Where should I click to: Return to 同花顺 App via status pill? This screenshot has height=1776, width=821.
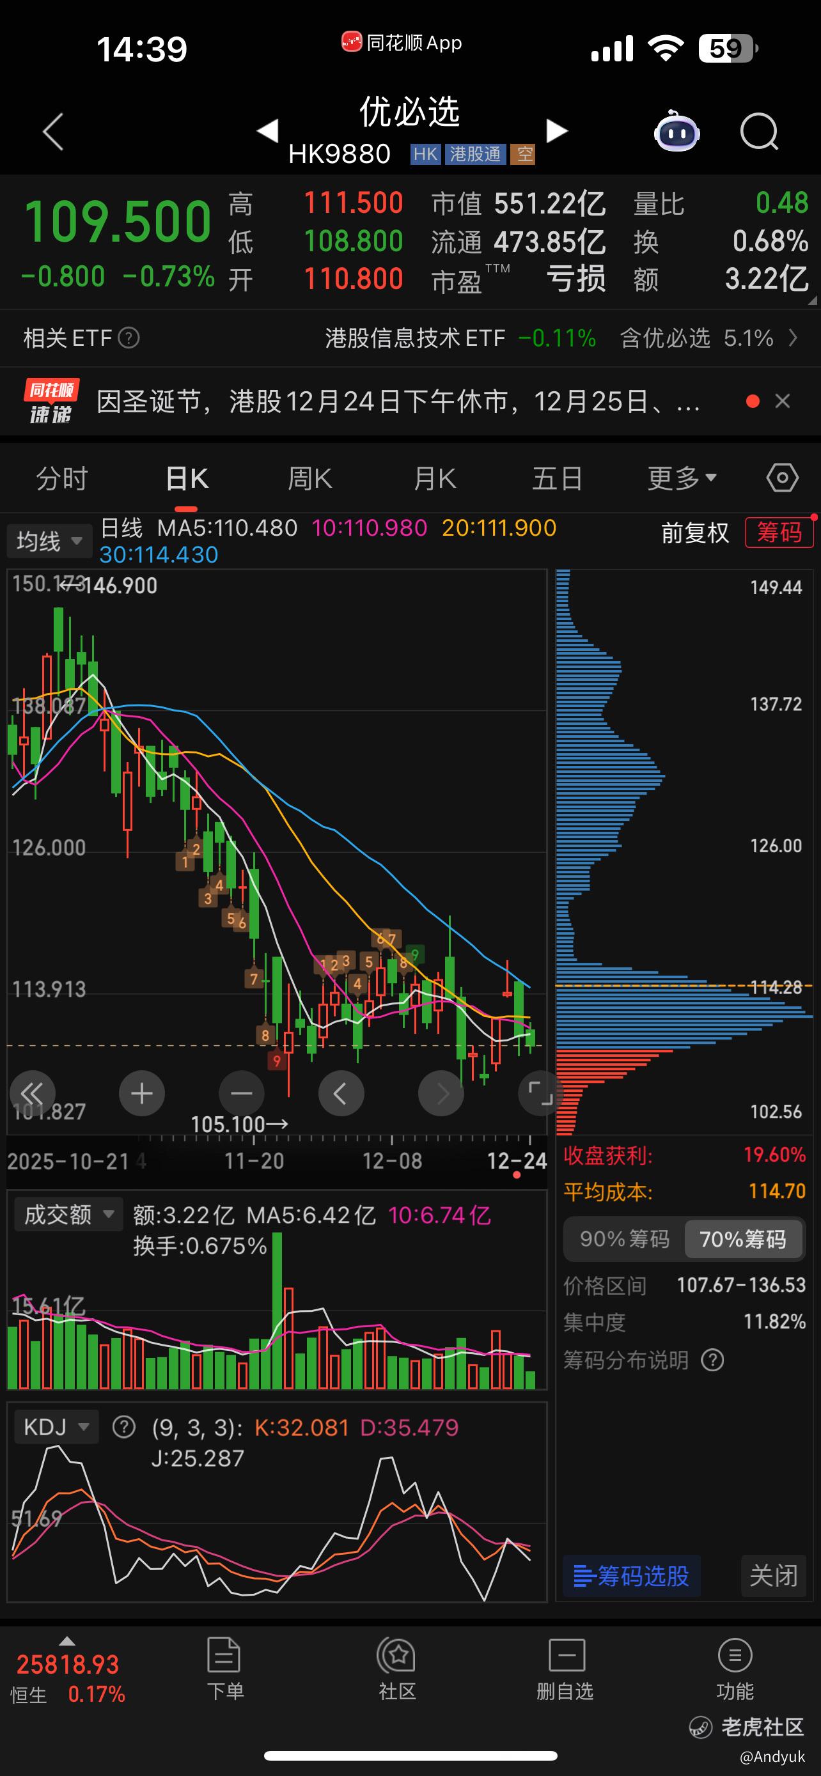click(x=403, y=43)
